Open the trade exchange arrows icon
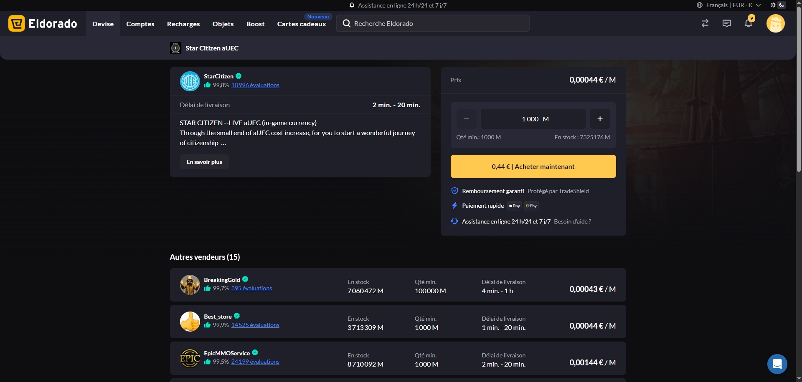This screenshot has height=382, width=802. (705, 23)
